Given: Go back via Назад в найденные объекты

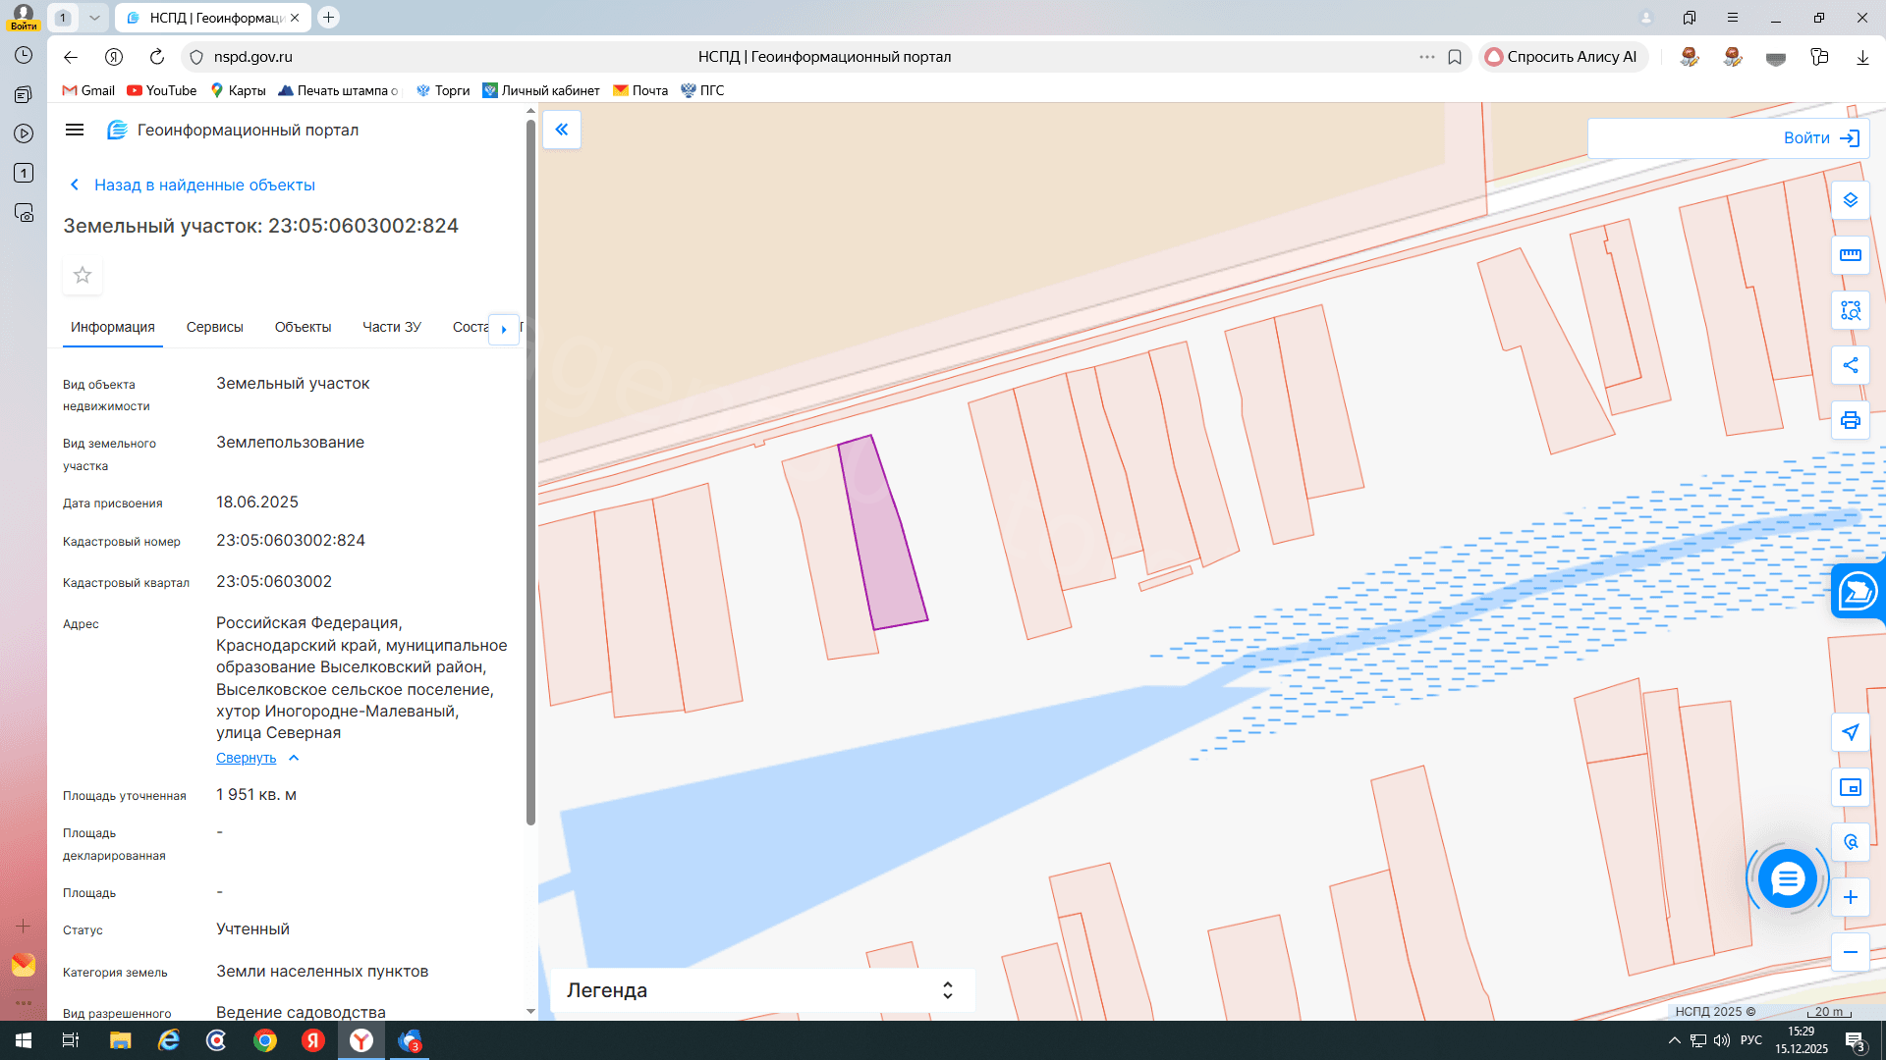Looking at the screenshot, I should (204, 185).
